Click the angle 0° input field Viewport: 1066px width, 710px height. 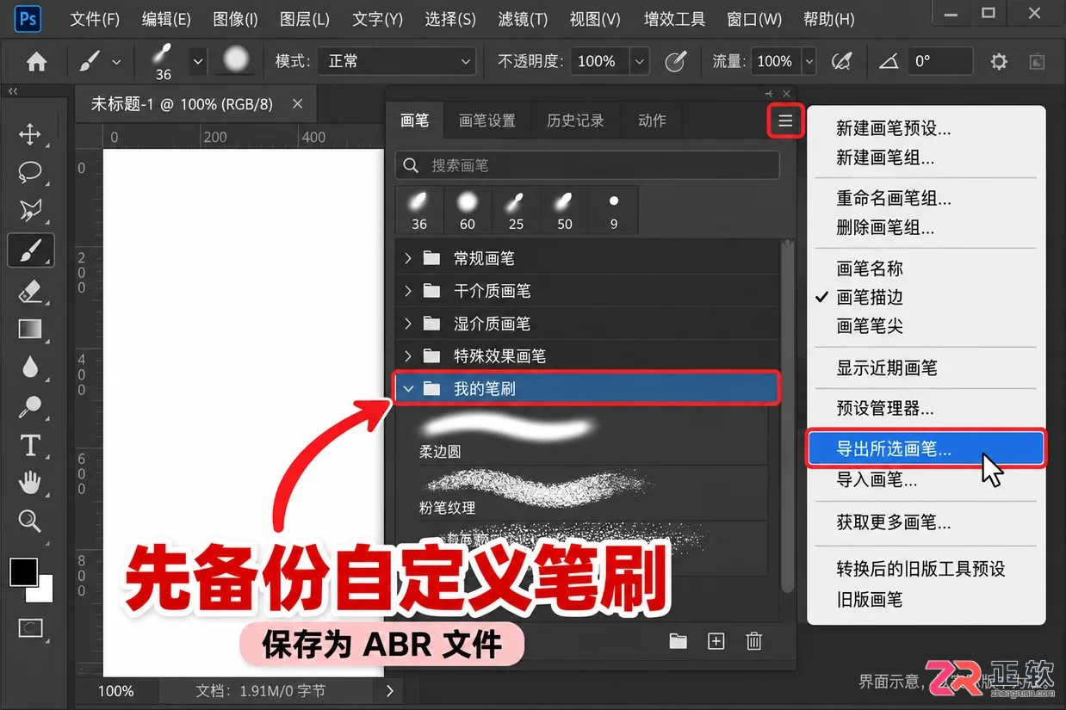[x=940, y=61]
